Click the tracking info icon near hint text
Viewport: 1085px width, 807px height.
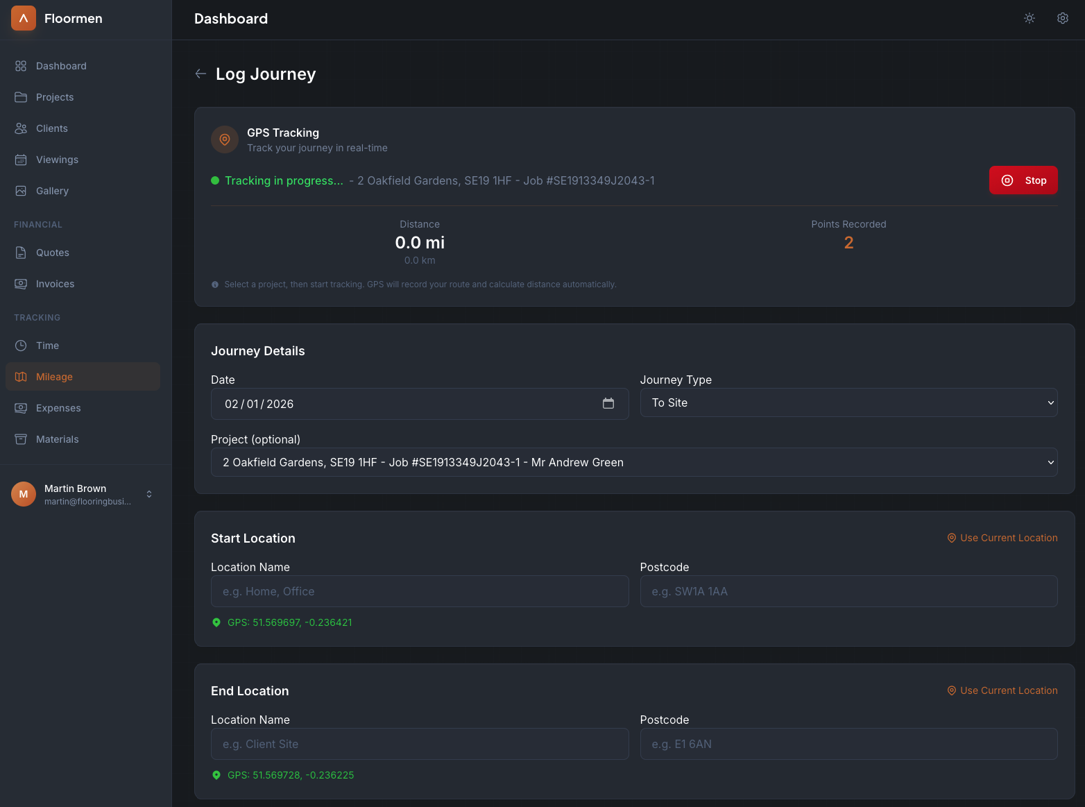click(215, 284)
